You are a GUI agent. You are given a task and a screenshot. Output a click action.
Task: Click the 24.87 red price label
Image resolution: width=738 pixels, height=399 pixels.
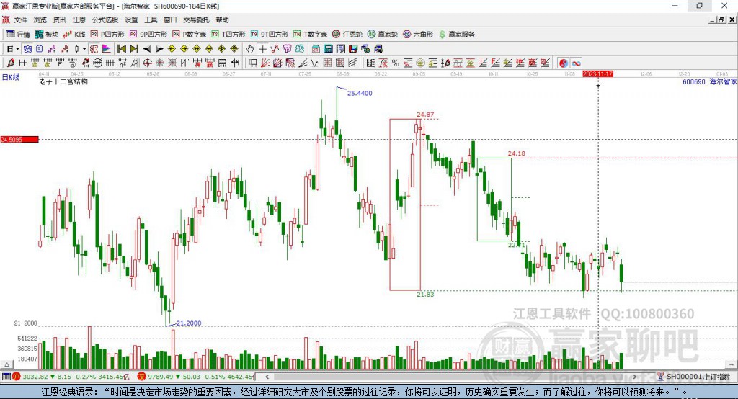click(x=425, y=115)
